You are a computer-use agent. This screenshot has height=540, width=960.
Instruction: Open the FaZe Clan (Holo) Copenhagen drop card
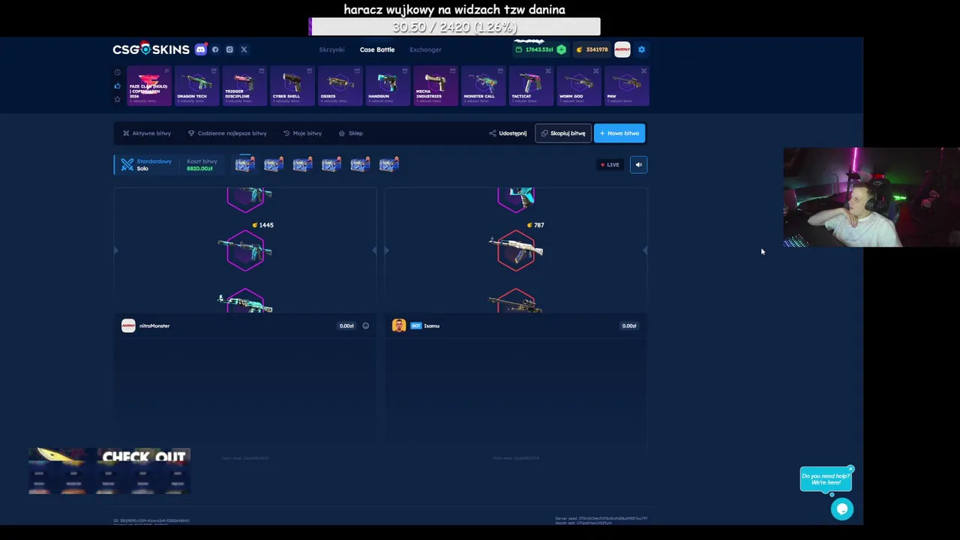tap(148, 85)
